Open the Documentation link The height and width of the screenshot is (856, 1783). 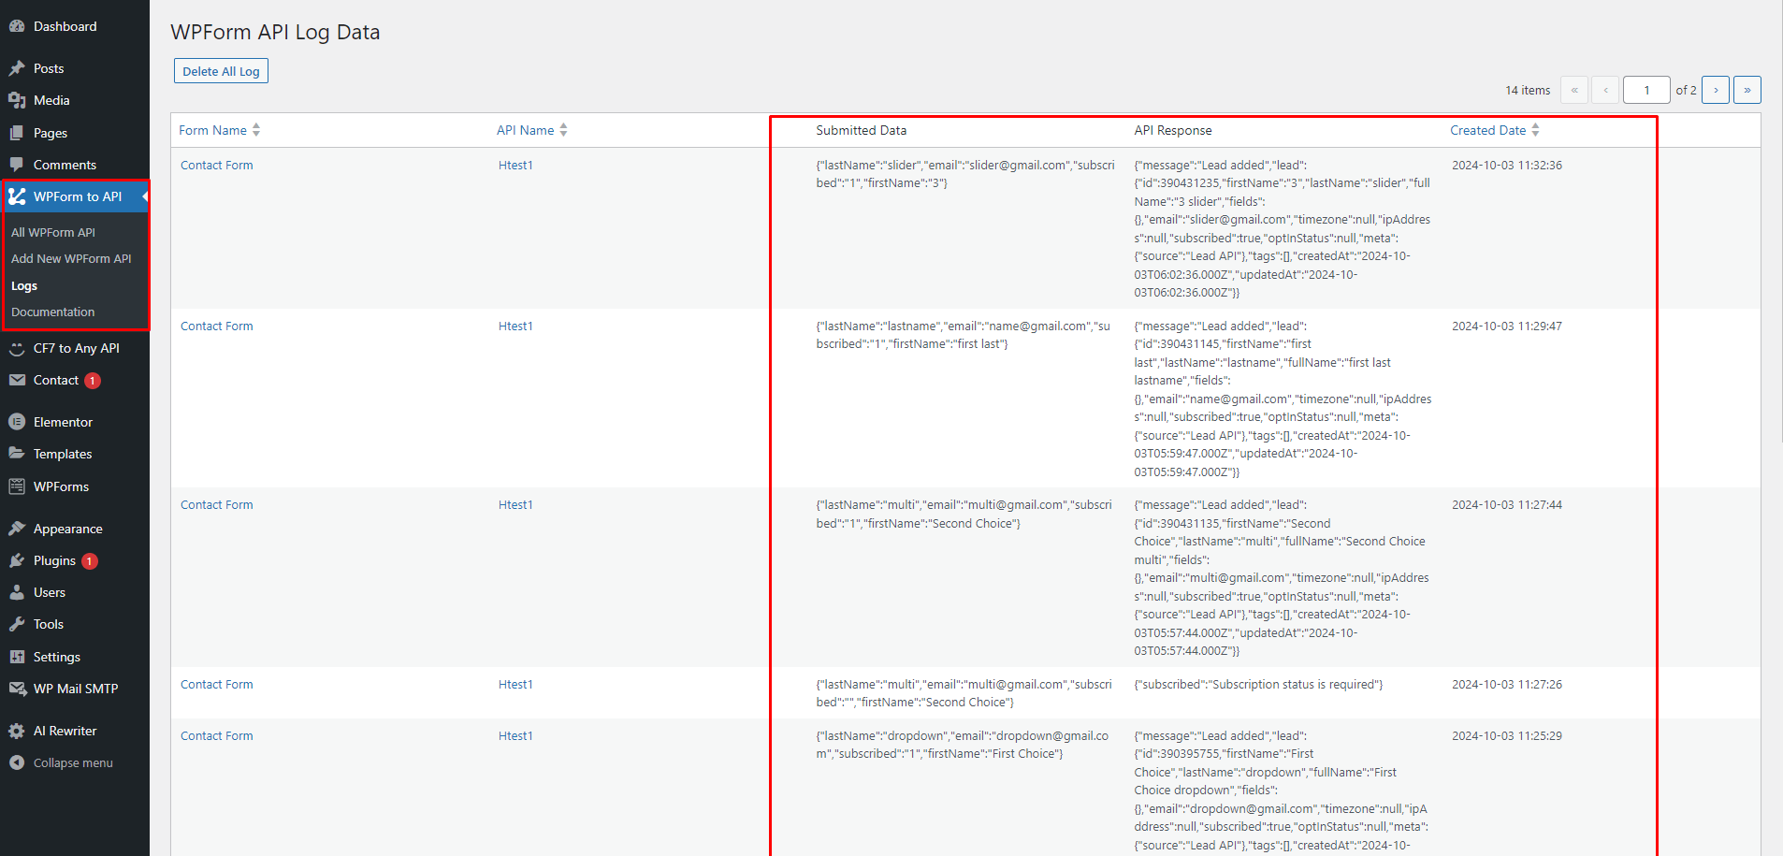click(x=52, y=312)
